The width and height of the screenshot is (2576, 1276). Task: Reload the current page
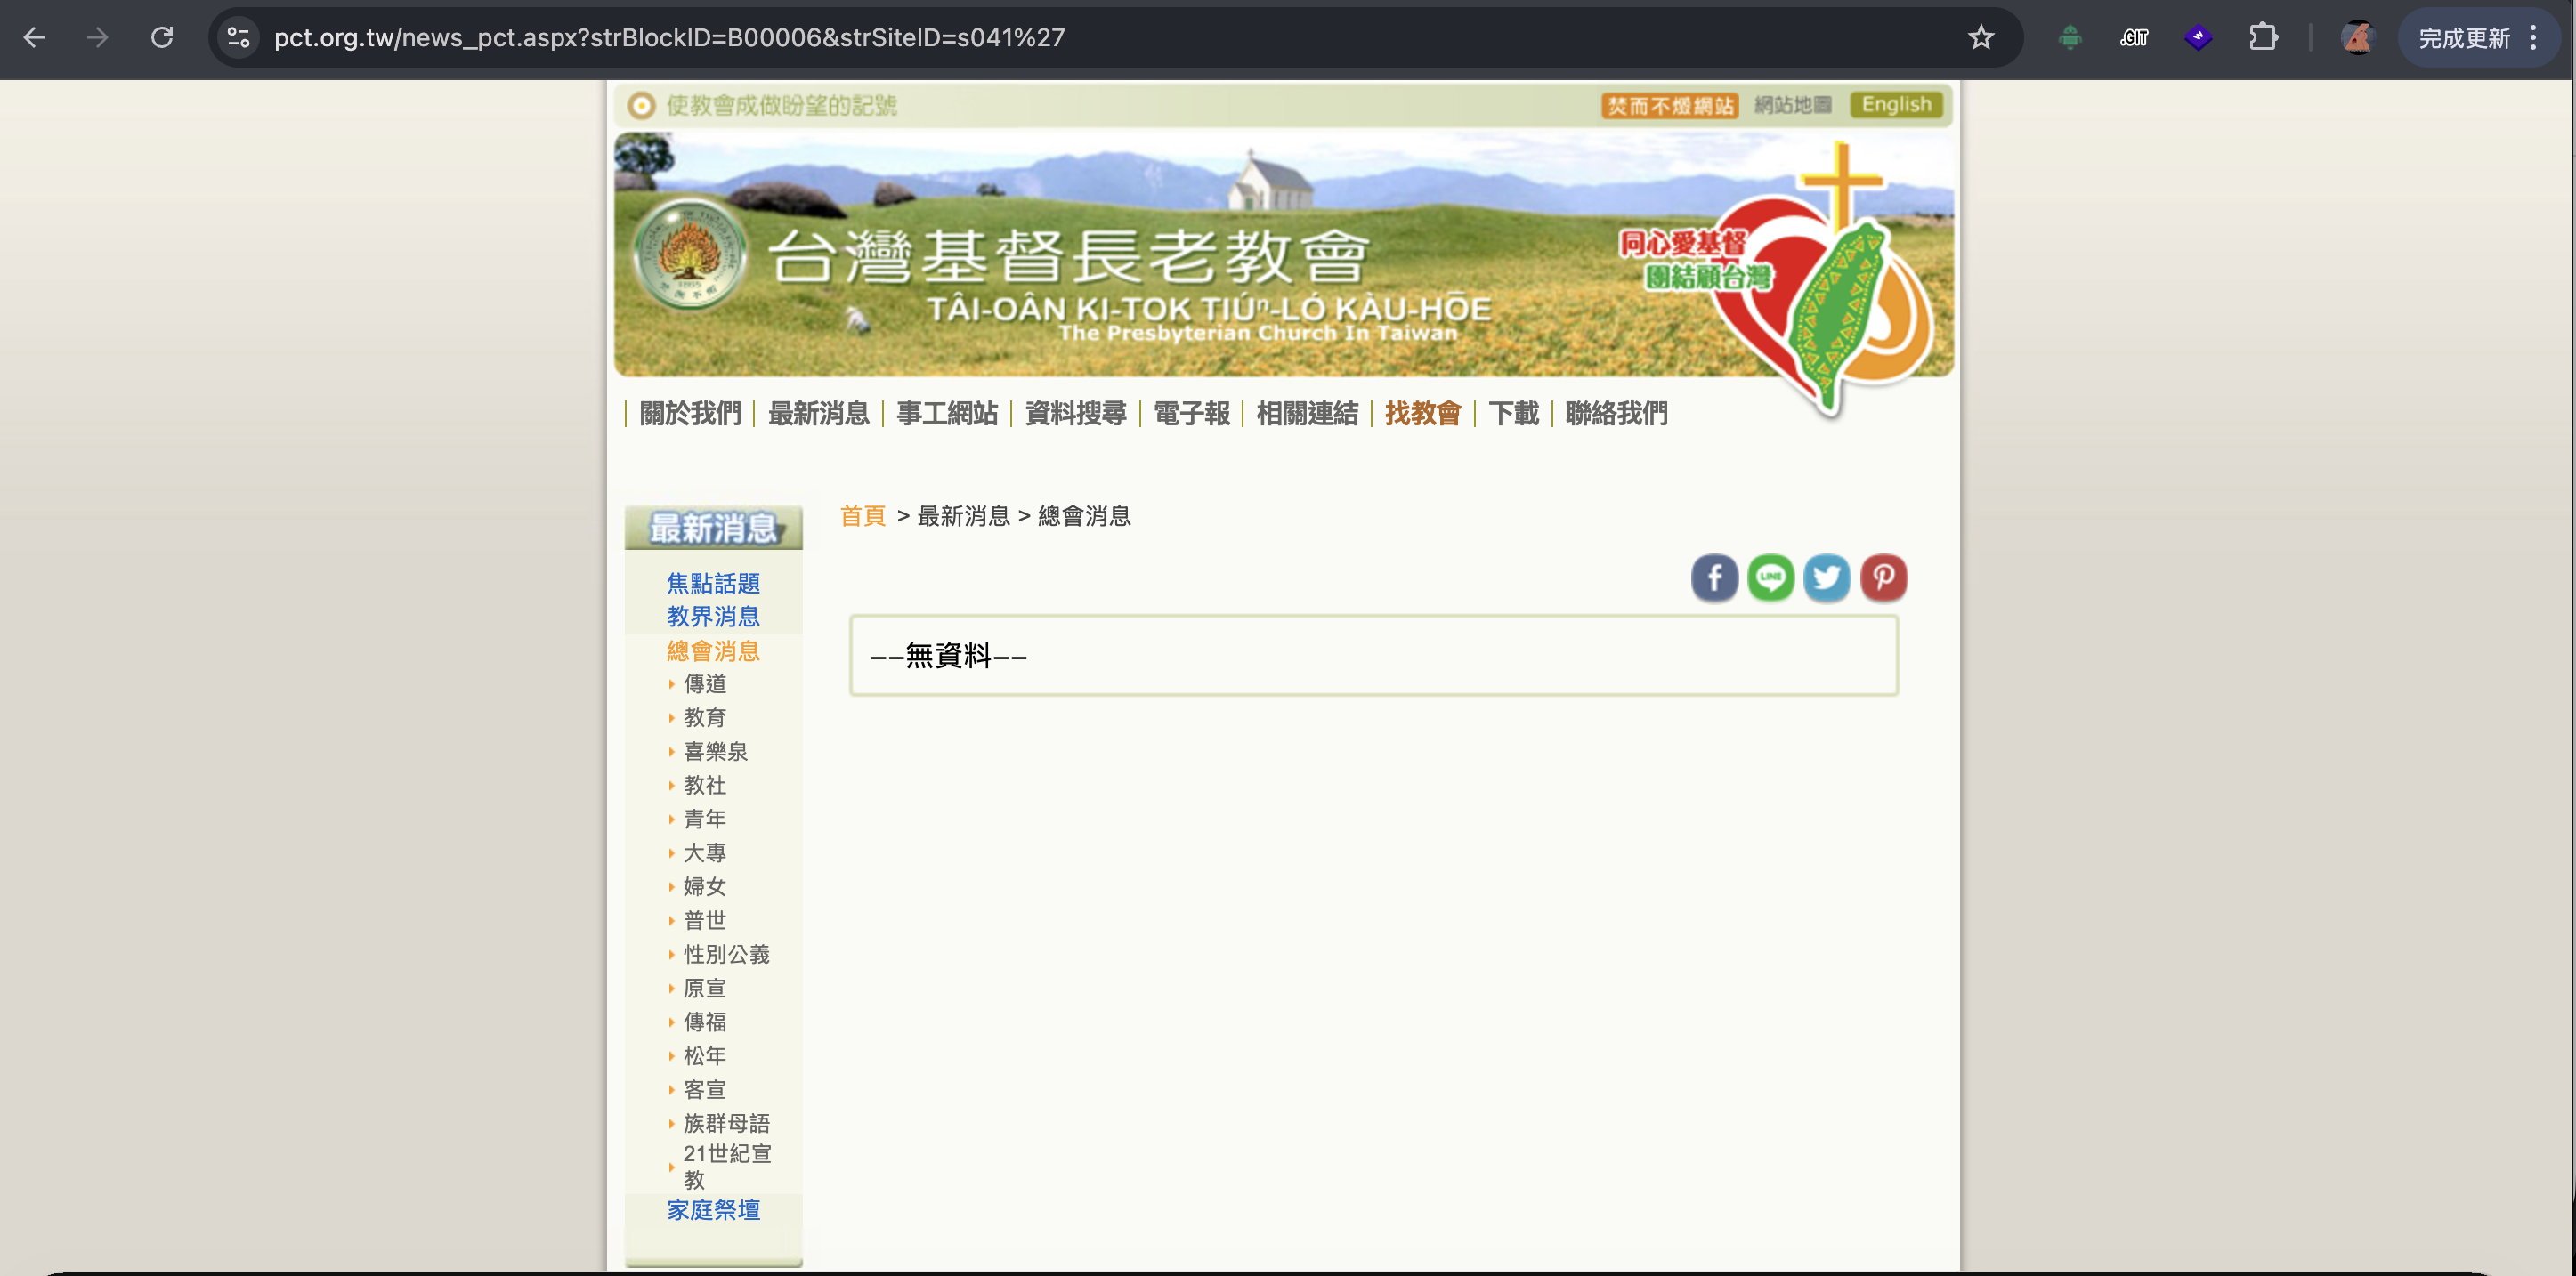tap(162, 38)
